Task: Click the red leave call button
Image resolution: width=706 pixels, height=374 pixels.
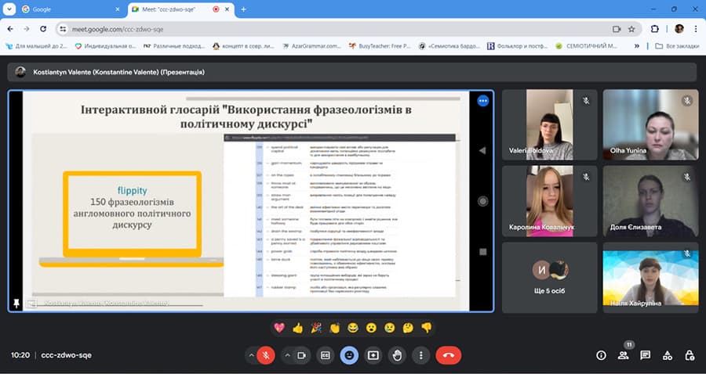Action: [x=448, y=354]
